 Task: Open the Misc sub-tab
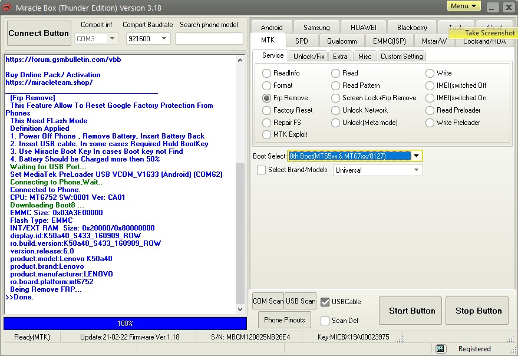(365, 57)
